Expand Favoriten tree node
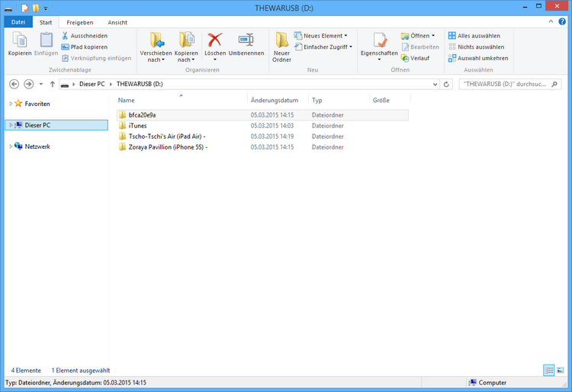Viewport: 572px width, 392px height. 11,104
